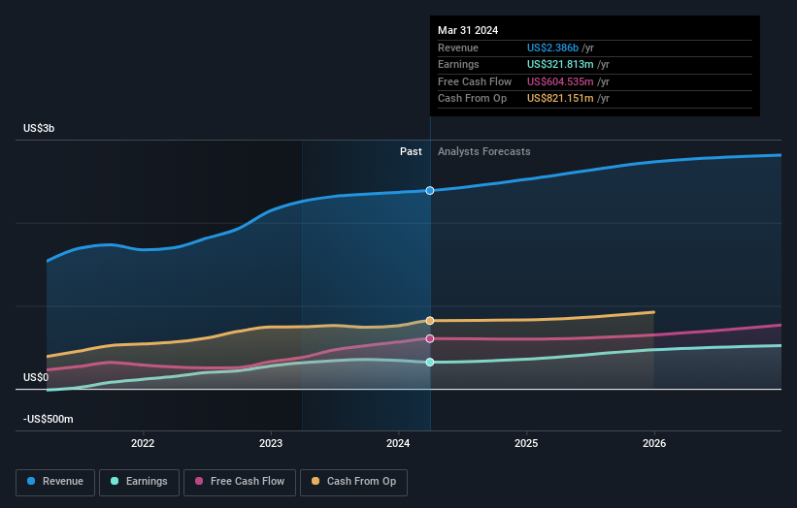Toggle the Free Cash Flow legend button

click(240, 482)
